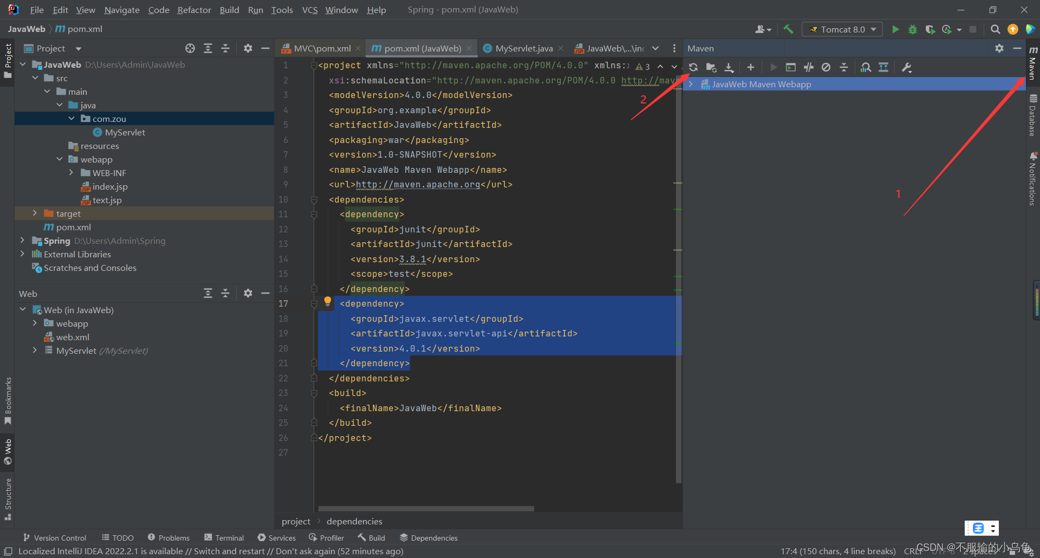Reload all Maven projects
Viewport: 1040px width, 558px height.
coord(693,67)
